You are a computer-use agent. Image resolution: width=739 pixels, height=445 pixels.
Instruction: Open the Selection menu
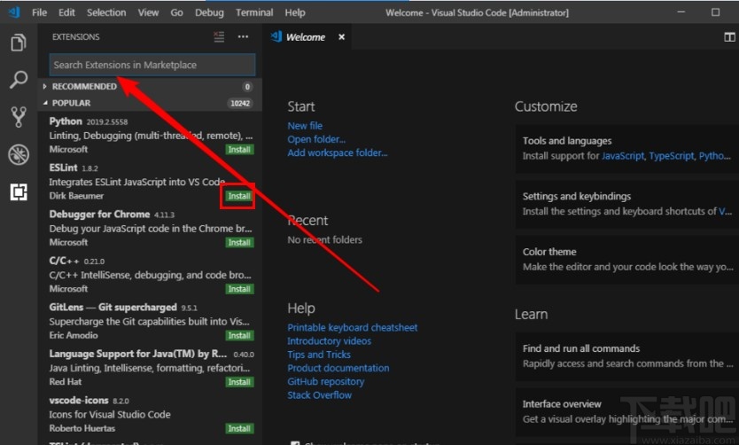106,12
